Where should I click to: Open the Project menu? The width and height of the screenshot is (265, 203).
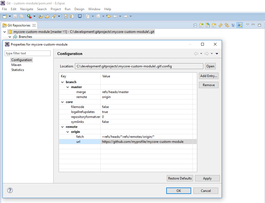pyautogui.click(x=56, y=9)
